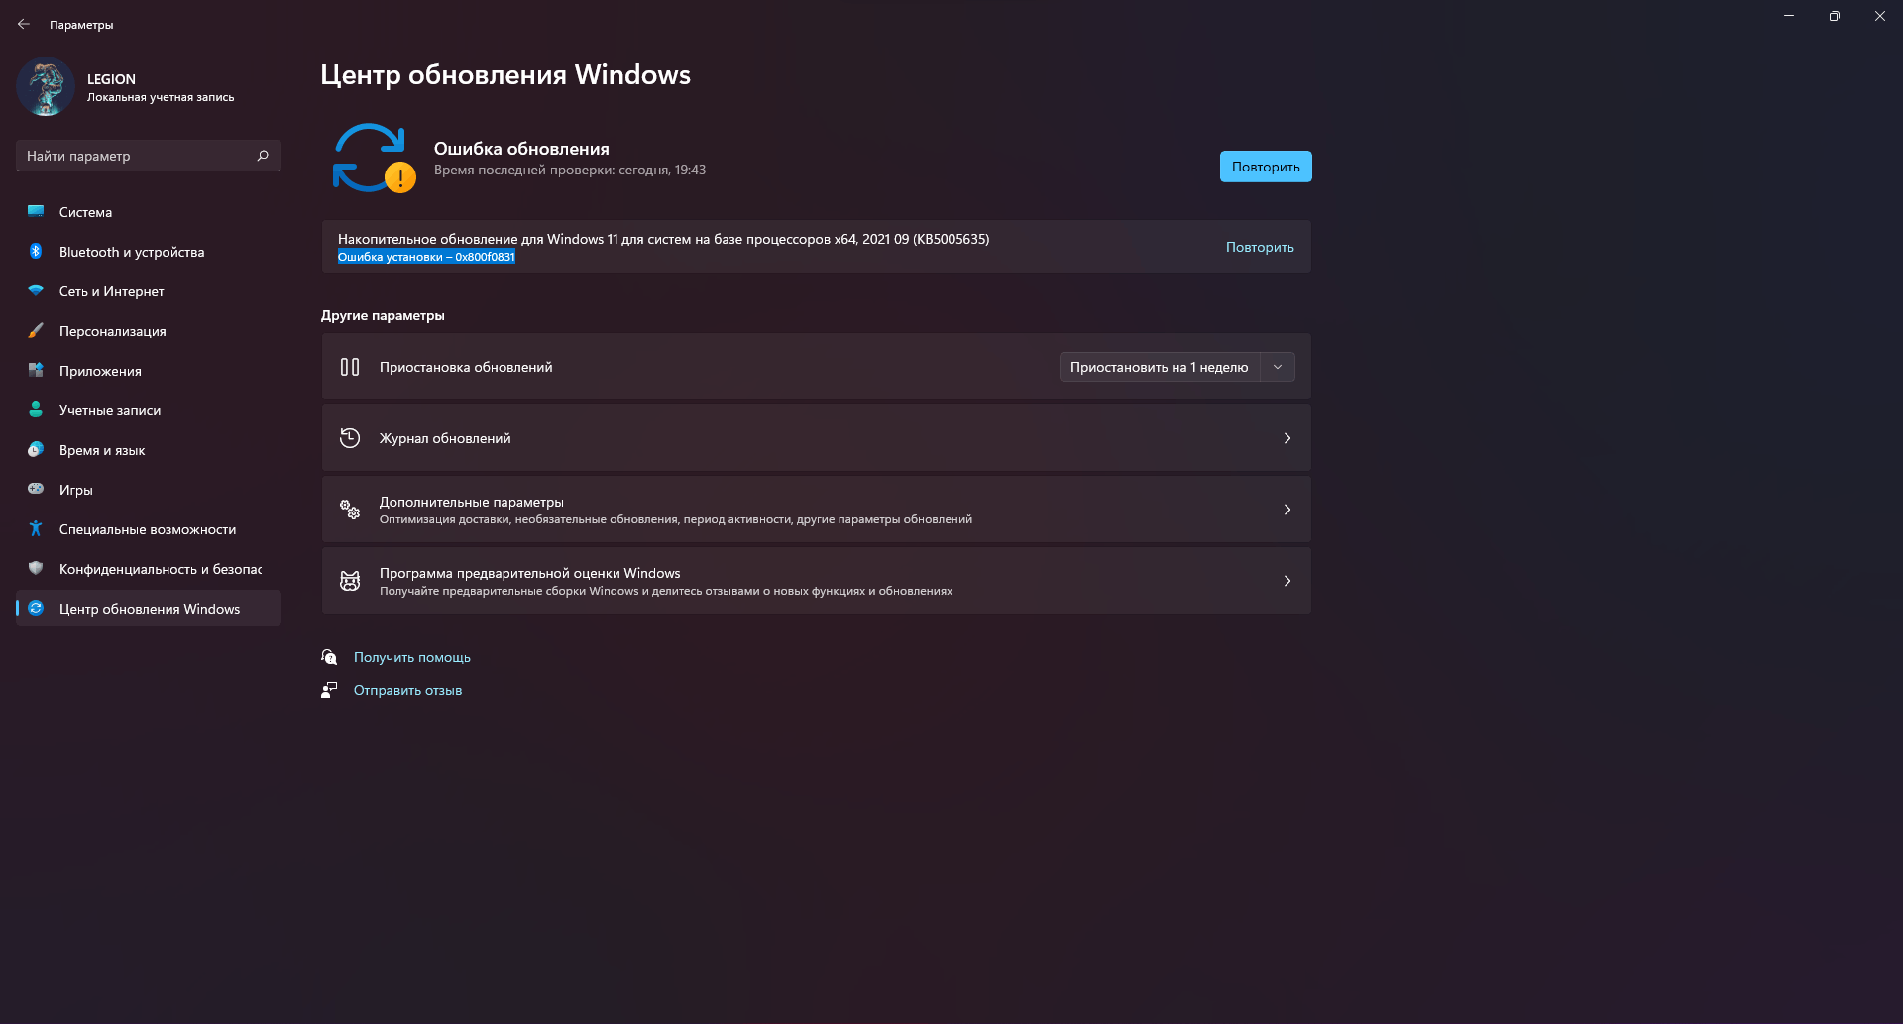Select the Специальные возможности accessibility icon
Viewport: 1903px width, 1024px height.
pos(36,528)
